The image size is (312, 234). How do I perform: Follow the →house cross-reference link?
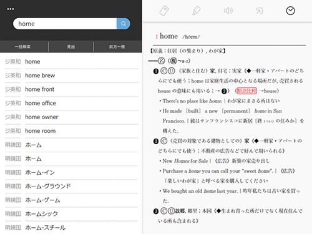[268, 91]
